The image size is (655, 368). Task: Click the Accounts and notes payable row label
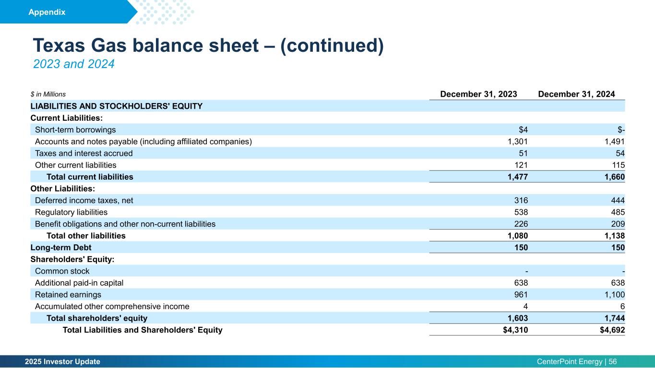[143, 141]
